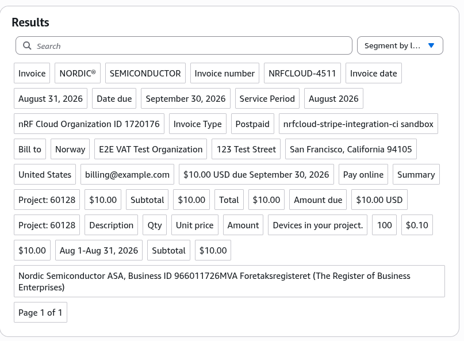Select the 'Invoice Type' result chip
Viewport: 464px width, 341px height.
198,124
